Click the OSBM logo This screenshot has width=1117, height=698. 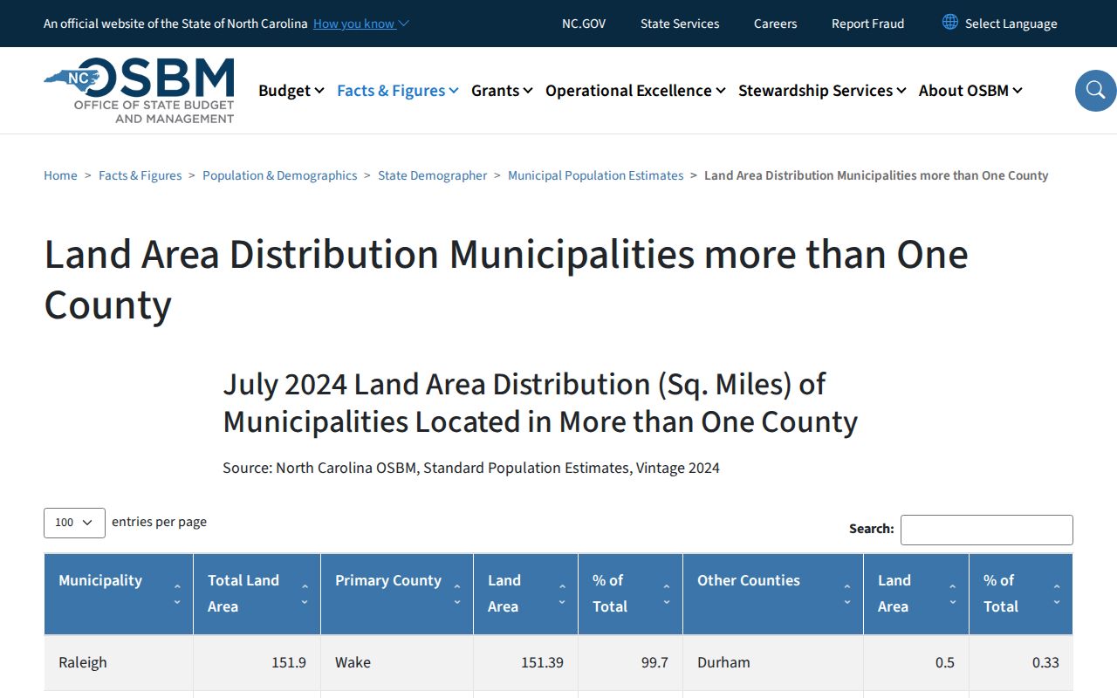pyautogui.click(x=139, y=91)
